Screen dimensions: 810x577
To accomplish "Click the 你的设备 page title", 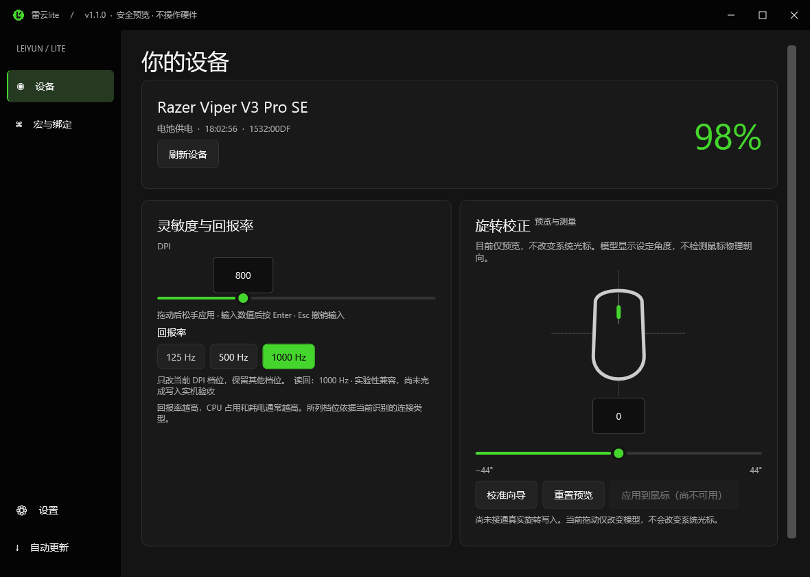I will pyautogui.click(x=185, y=62).
